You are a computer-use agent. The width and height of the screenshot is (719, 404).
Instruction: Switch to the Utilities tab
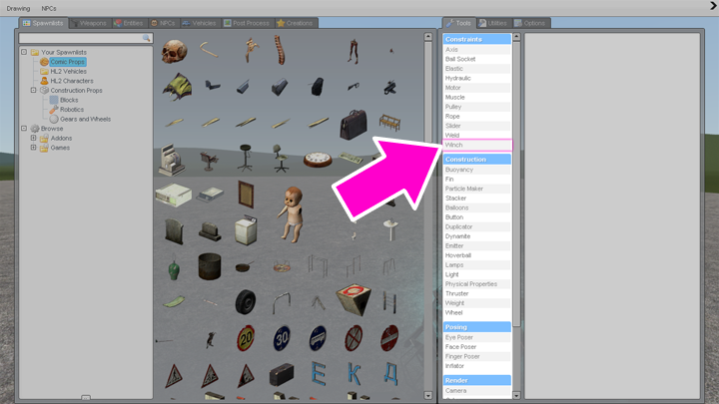click(493, 23)
